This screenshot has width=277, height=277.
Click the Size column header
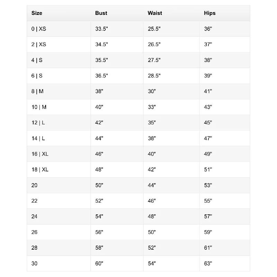(37, 13)
